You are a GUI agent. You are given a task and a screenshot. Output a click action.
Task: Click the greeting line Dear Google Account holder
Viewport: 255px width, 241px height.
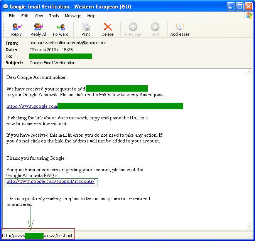click(36, 77)
